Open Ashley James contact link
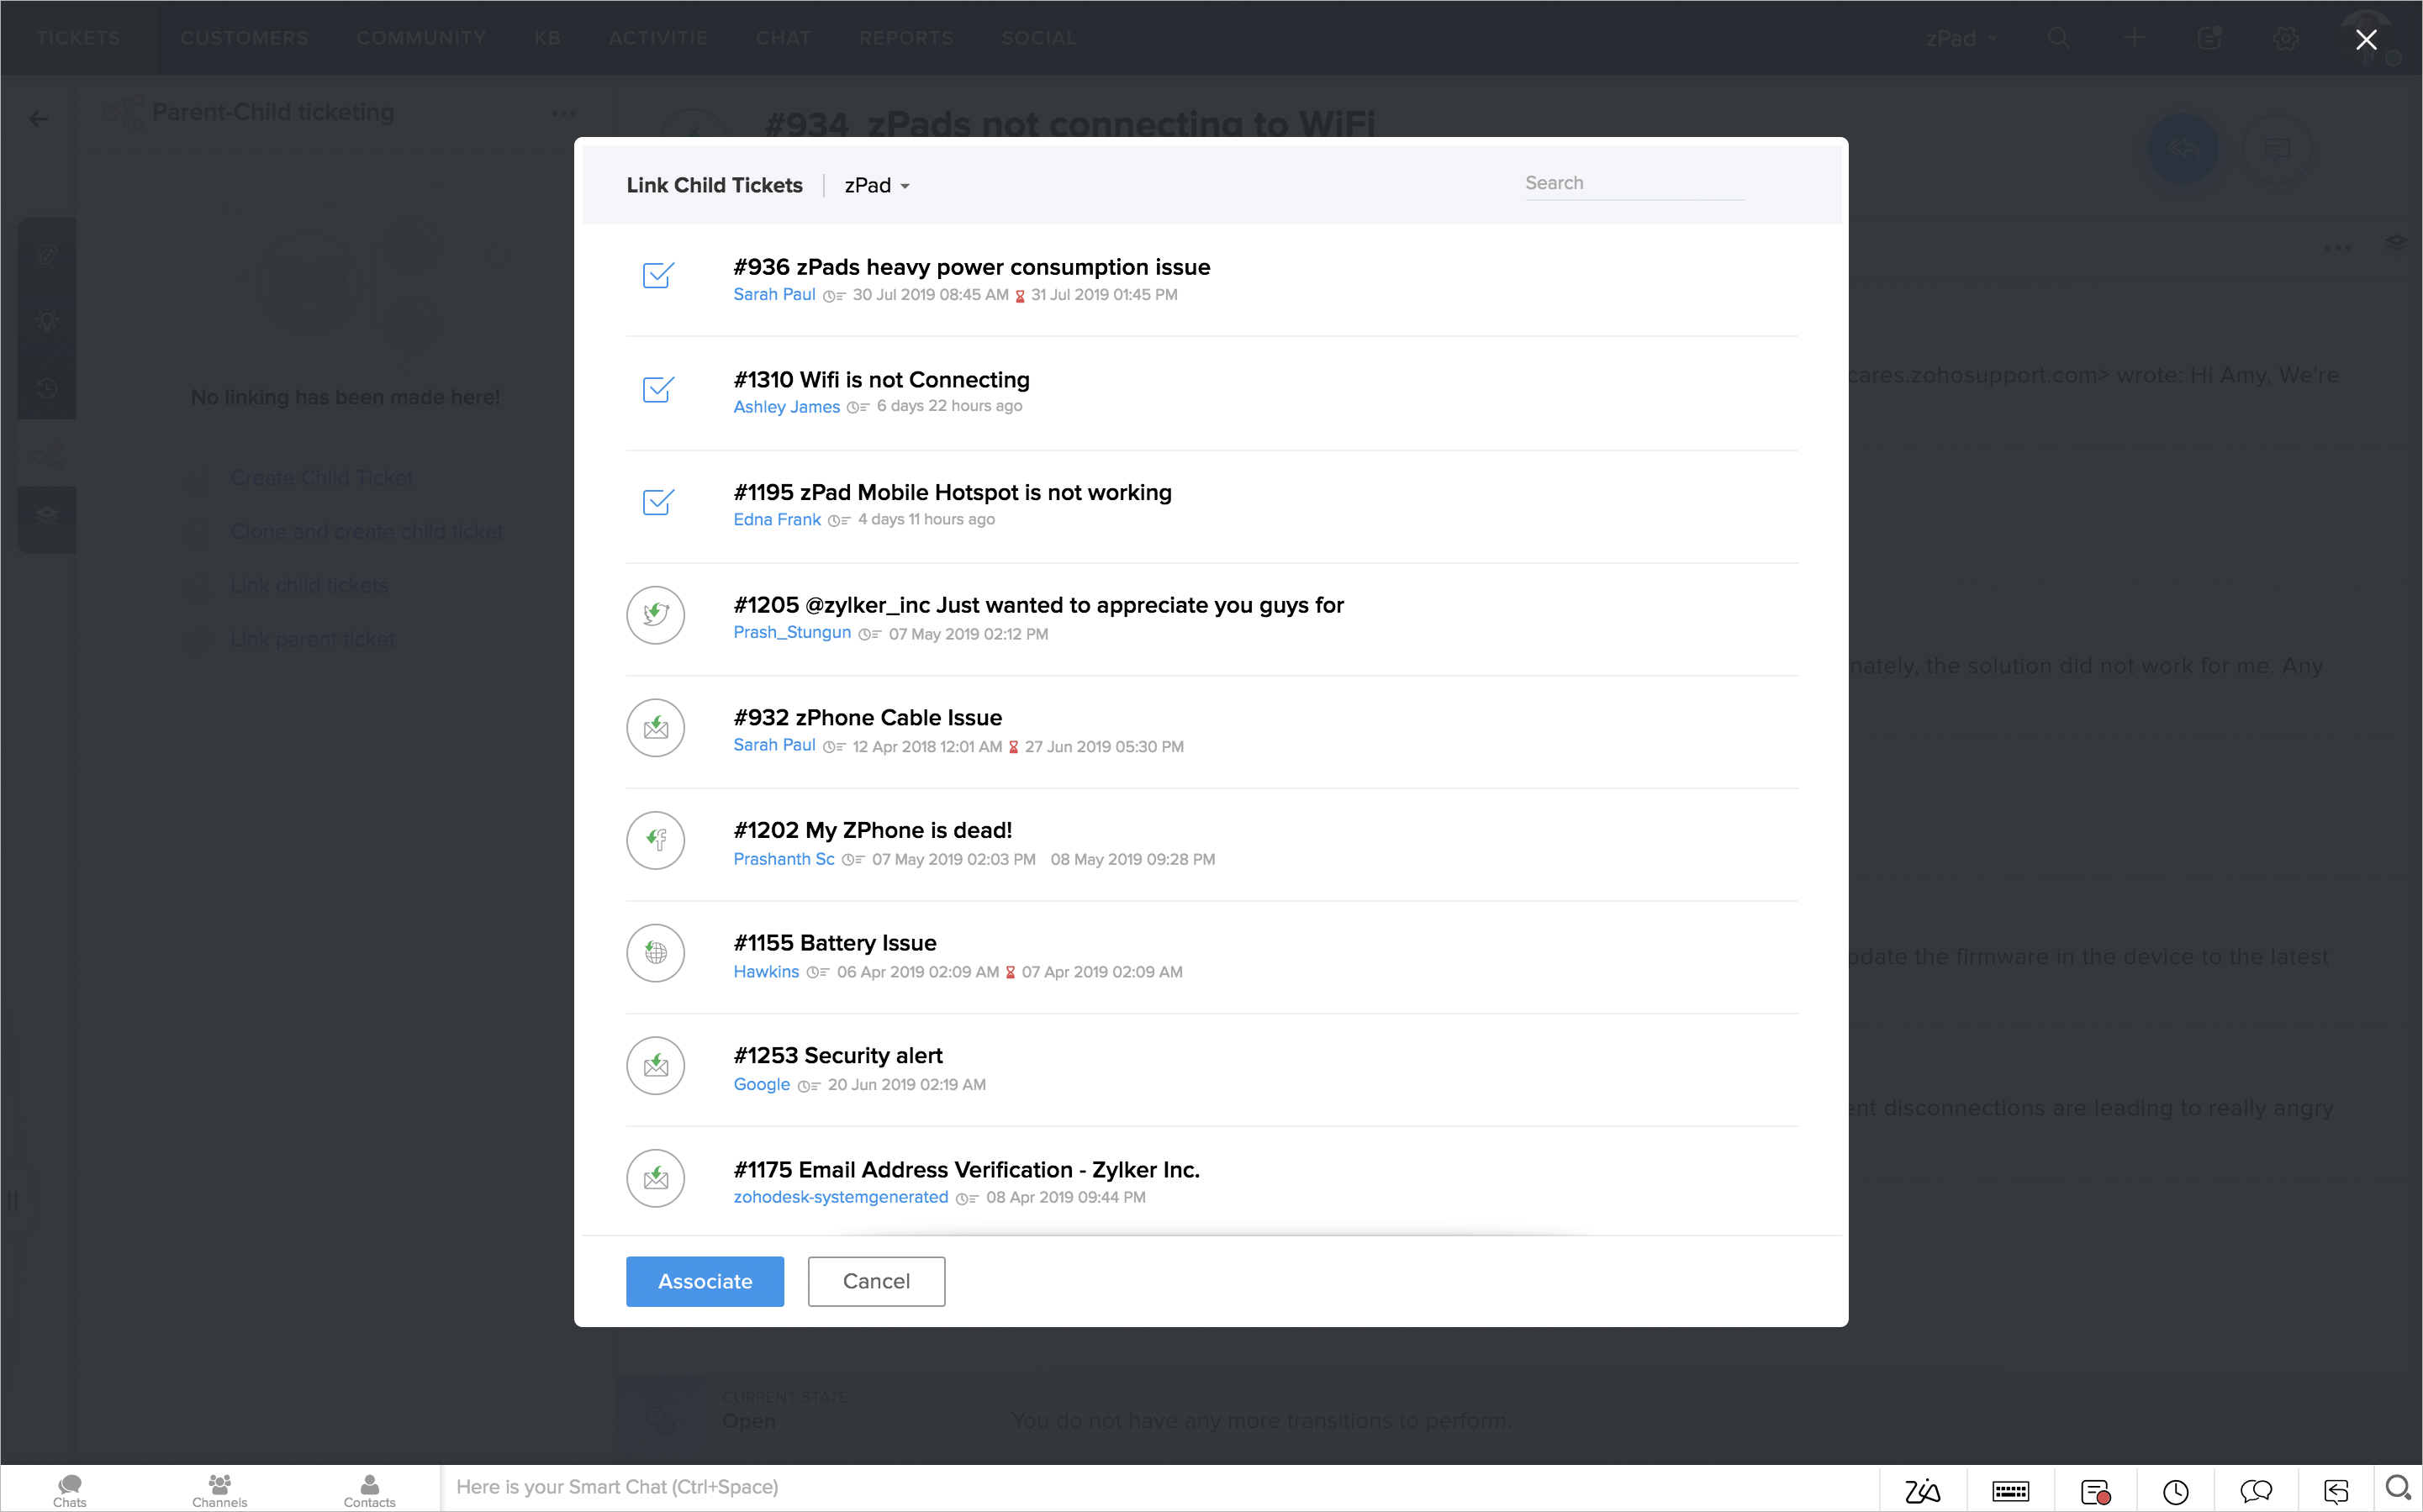Screen dimensions: 2423x1512 [786, 407]
